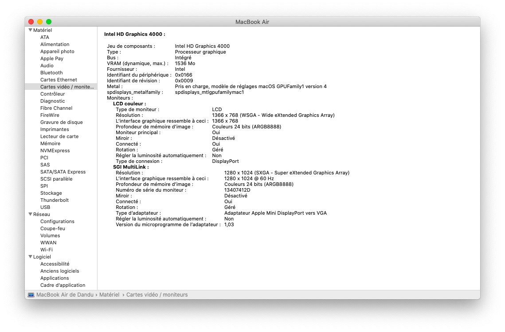The width and height of the screenshot is (505, 332).
Task: Click the SGI MultiLink monitor heading
Action: tap(131, 167)
